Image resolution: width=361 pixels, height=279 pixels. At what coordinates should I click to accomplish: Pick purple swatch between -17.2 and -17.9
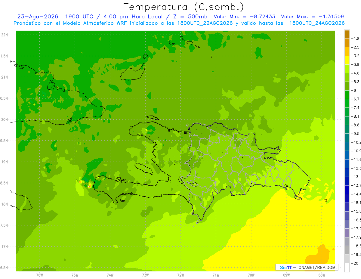(347, 233)
